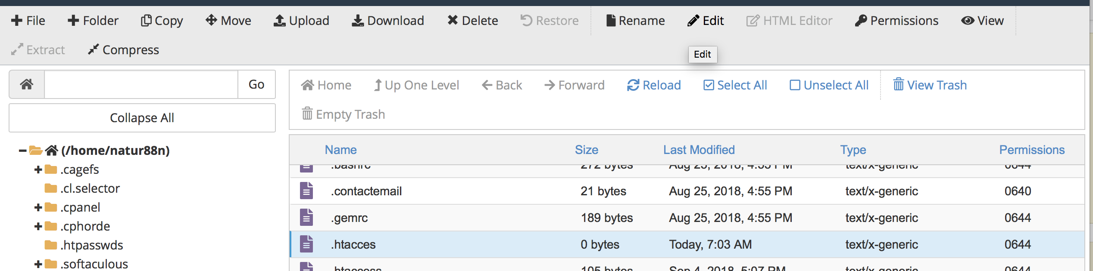Click the Collapse All button
Image resolution: width=1093 pixels, height=271 pixels.
(x=142, y=118)
